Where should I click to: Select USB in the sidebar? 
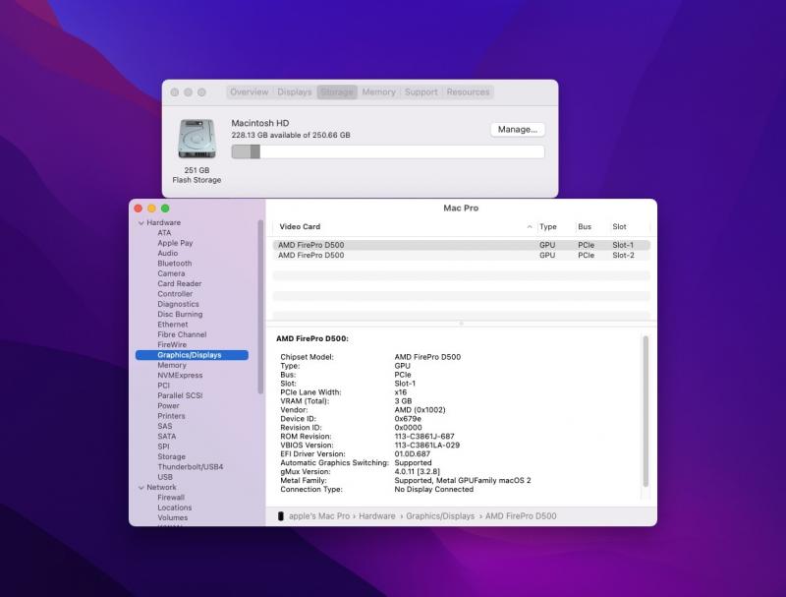point(165,477)
